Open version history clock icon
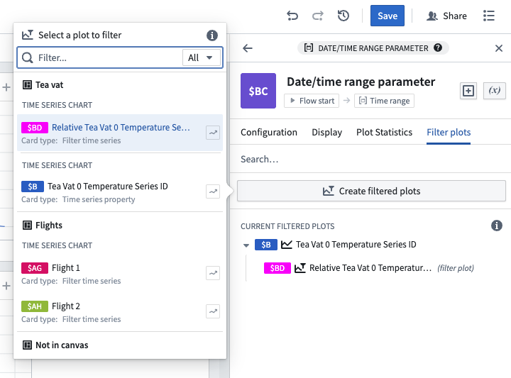 coord(344,16)
